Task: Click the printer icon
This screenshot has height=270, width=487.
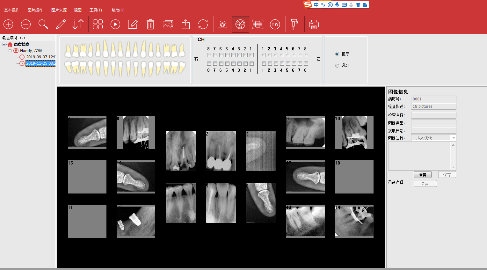Action: click(314, 24)
